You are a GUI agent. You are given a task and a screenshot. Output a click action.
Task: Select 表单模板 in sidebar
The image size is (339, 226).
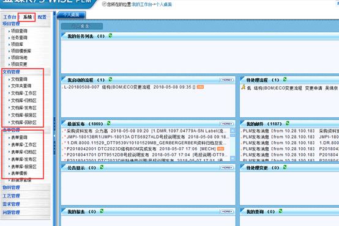click(19, 173)
